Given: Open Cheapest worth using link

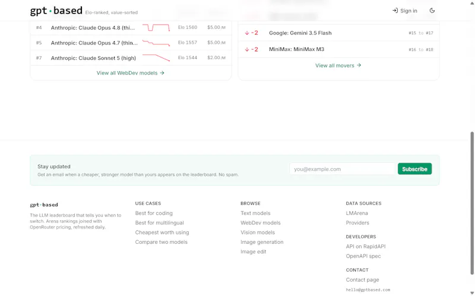Looking at the screenshot, I should point(162,232).
